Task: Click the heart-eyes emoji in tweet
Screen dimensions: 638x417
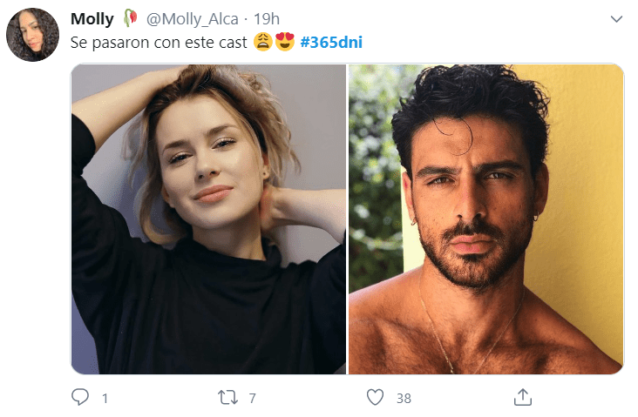Action: [285, 42]
